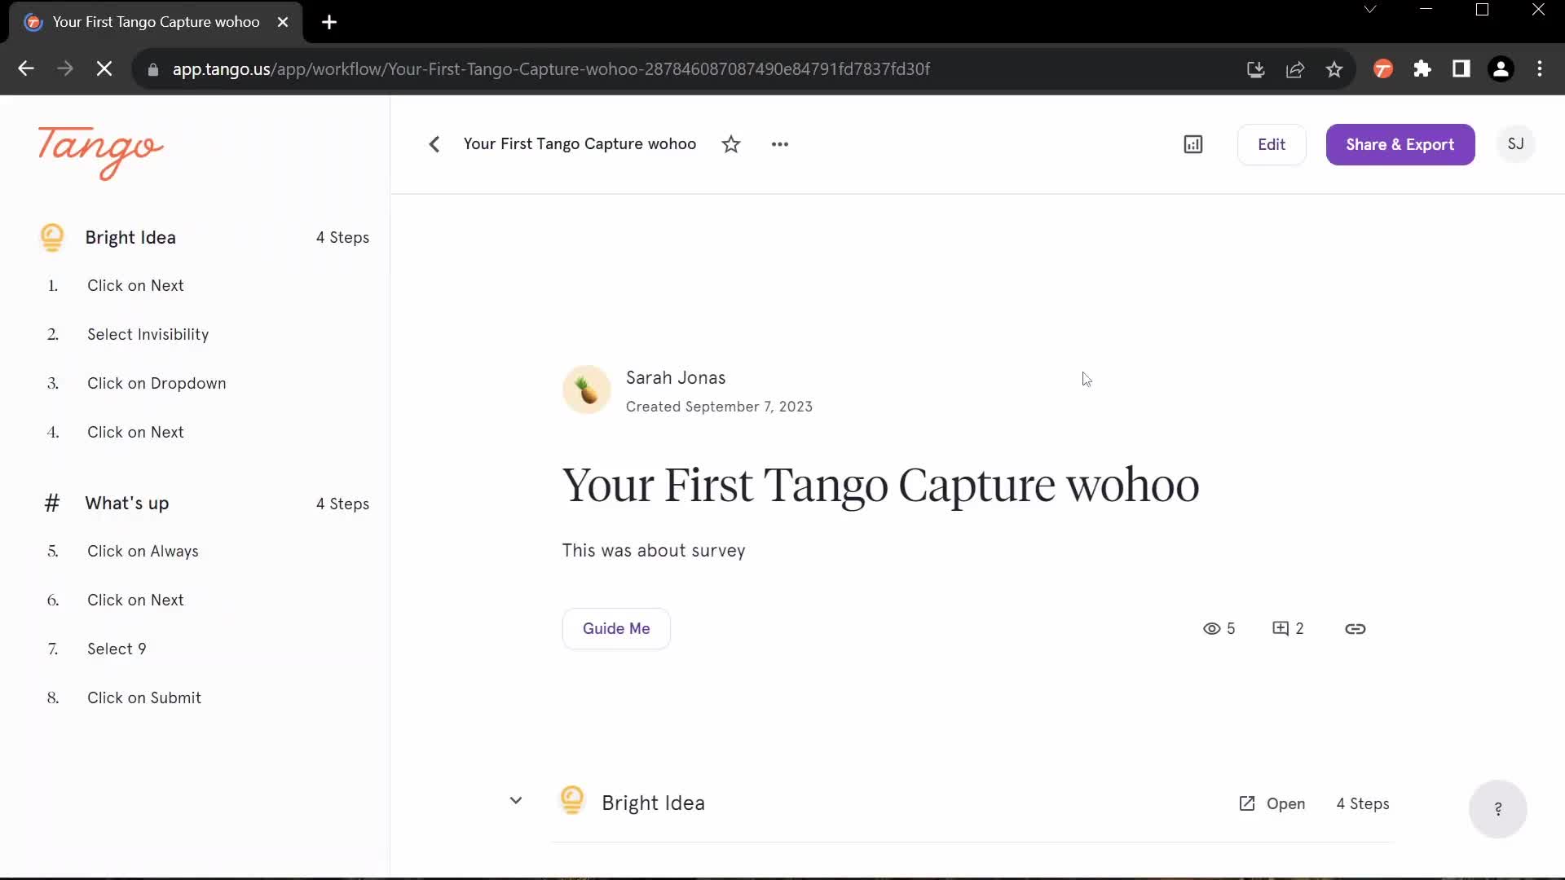Copy the workflow link icon
This screenshot has height=880, width=1565.
(x=1356, y=628)
